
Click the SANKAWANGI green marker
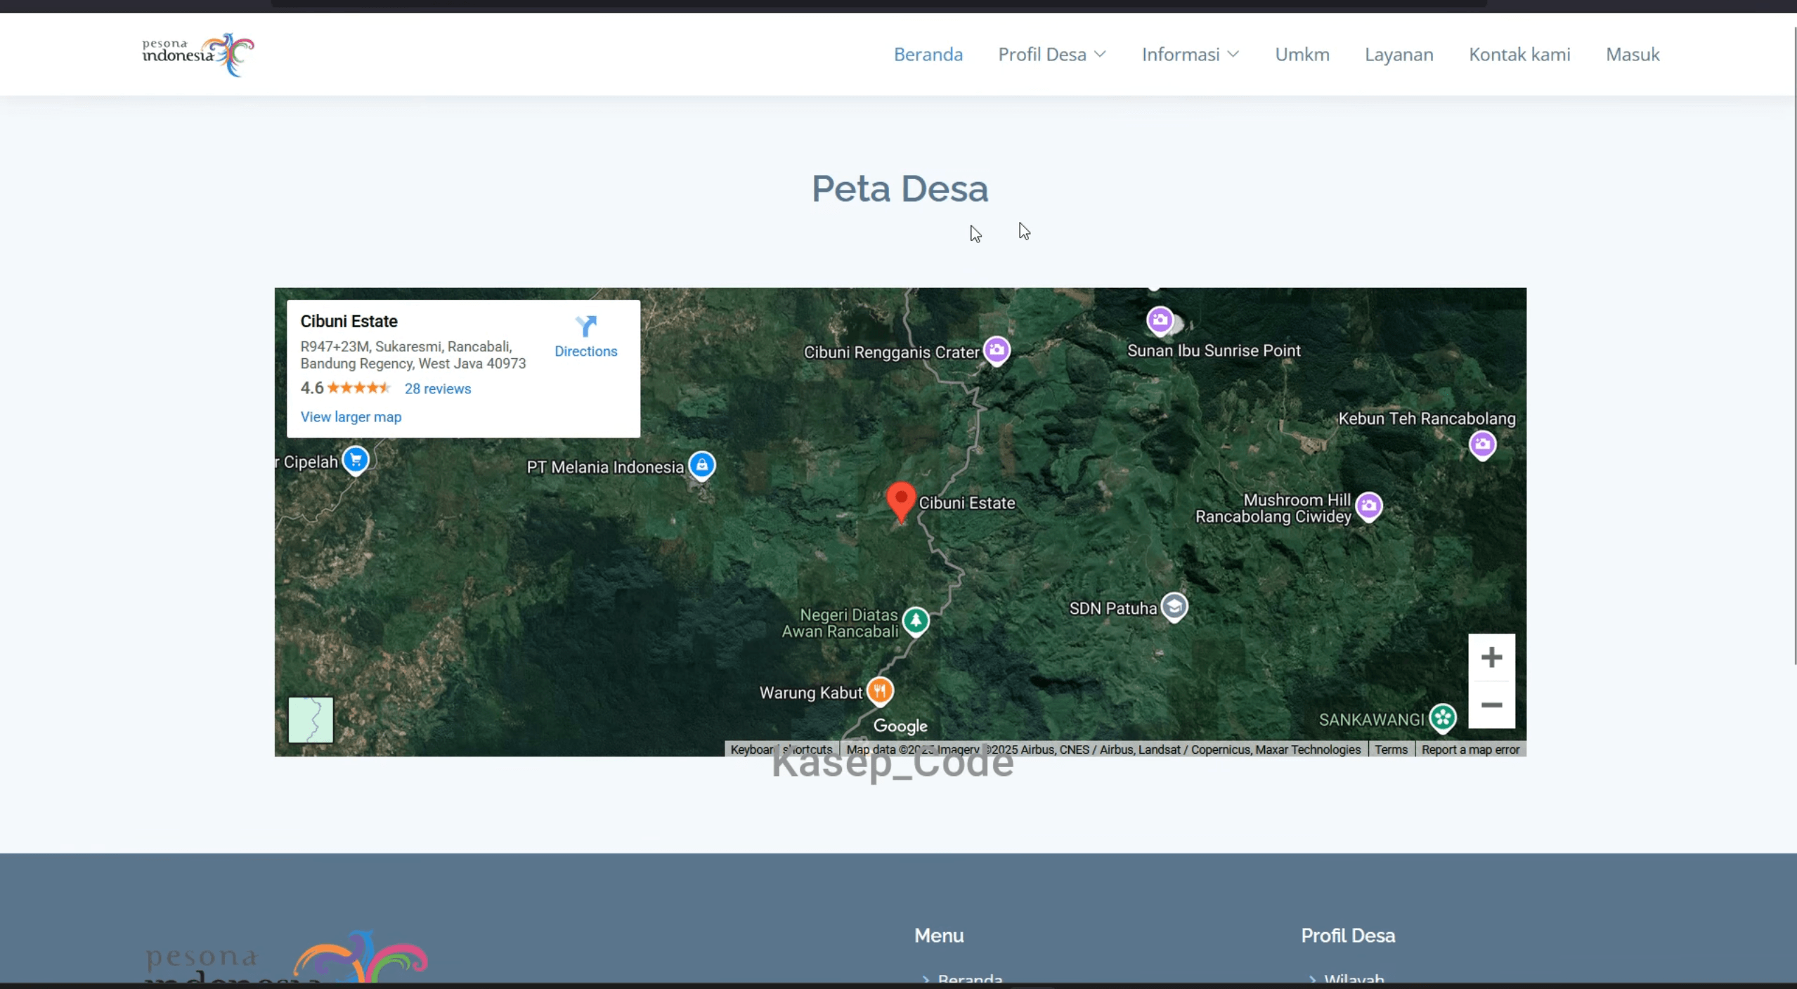pos(1442,717)
